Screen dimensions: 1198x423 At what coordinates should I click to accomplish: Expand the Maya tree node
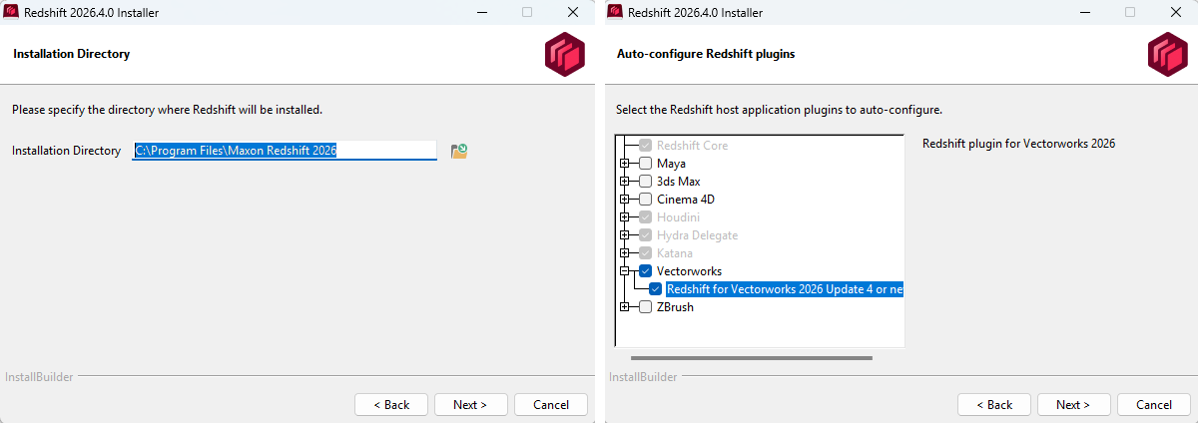pyautogui.click(x=625, y=164)
